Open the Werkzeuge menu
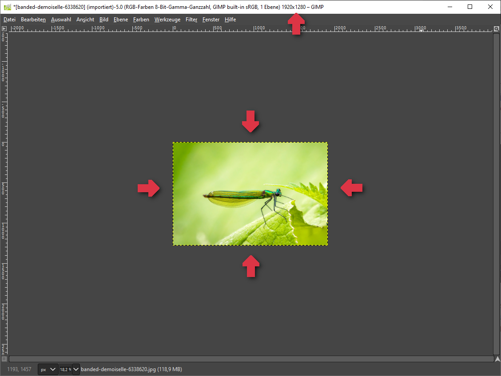This screenshot has height=376, width=501. 167,20
